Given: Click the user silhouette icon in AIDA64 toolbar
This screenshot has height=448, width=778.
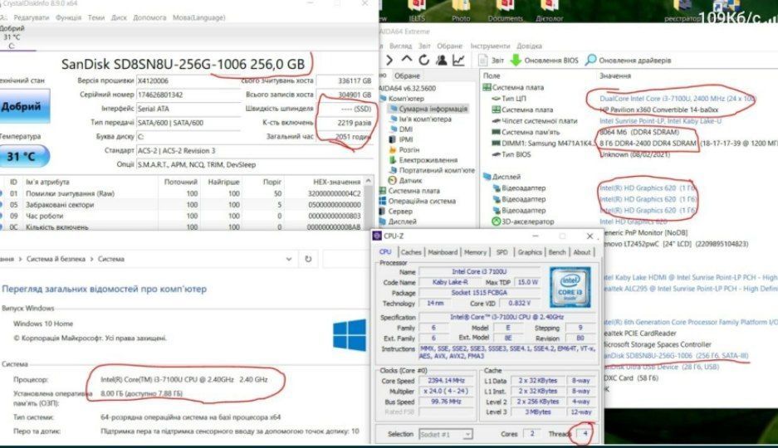Looking at the screenshot, I should point(441,60).
